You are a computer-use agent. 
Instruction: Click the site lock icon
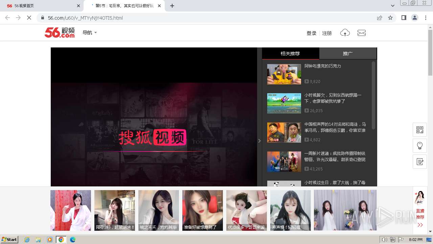click(x=42, y=18)
